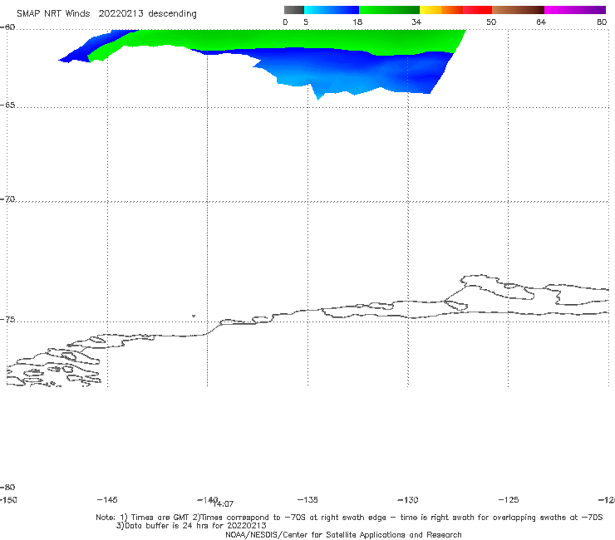Click the longitude label '-125'

[509, 500]
